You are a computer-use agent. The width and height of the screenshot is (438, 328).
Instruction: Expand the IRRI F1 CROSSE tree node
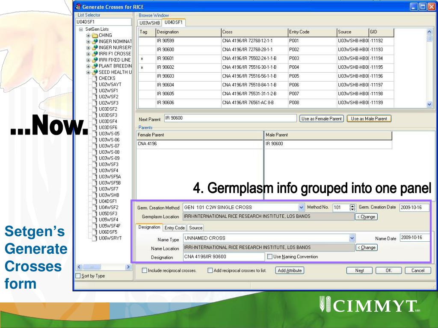pos(88,54)
